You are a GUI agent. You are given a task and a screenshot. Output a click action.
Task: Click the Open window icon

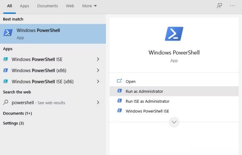coord(119,81)
